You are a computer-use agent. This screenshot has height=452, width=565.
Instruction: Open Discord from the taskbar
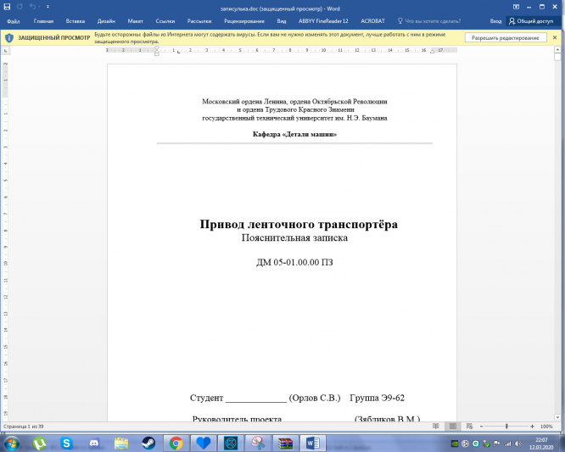[94, 443]
